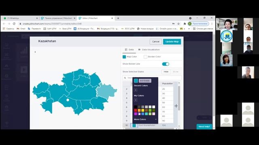Open the База ЦПМ bookmark
The height and width of the screenshot is (145, 259).
65,29
